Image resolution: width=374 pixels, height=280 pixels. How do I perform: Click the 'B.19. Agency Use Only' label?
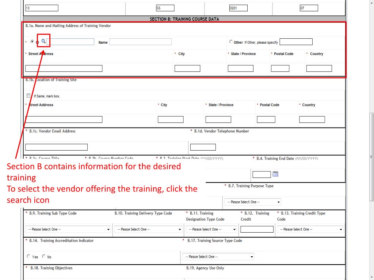205,268
